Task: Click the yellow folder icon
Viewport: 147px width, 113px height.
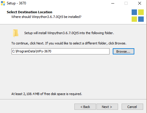Action: [x=16, y=33]
